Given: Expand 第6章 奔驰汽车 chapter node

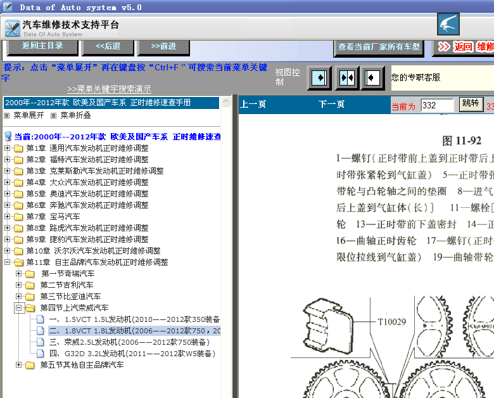Looking at the screenshot, I should point(7,205).
